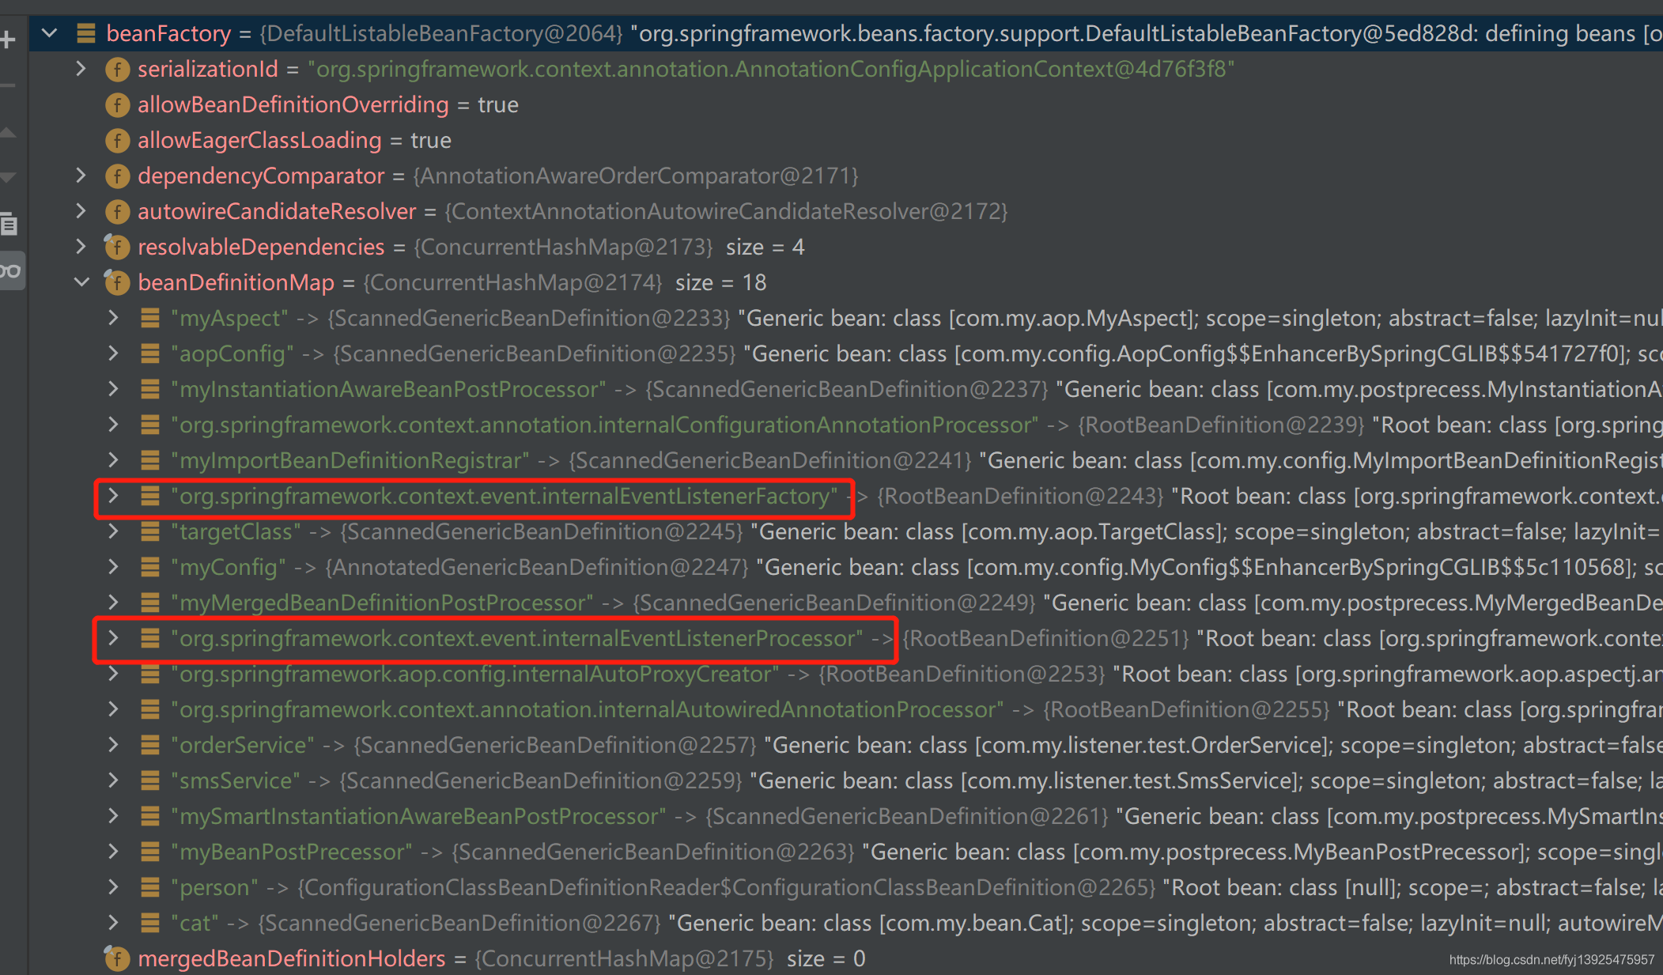This screenshot has width=1663, height=975.
Task: Click the serializationId string value
Action: [771, 70]
